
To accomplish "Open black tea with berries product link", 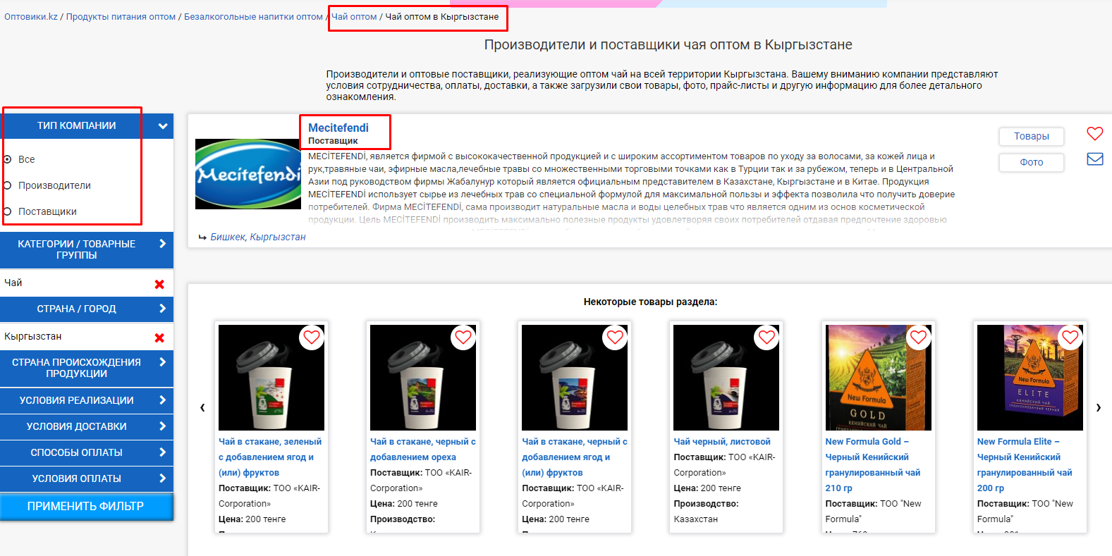I will pos(575,457).
